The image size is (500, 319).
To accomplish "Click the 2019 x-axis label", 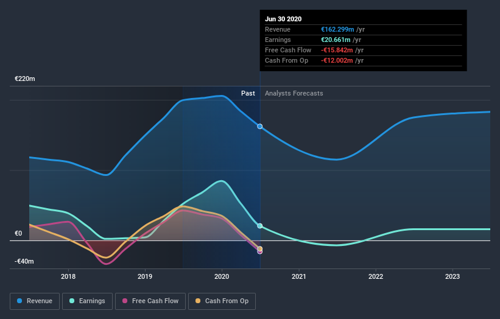I will click(x=145, y=276).
